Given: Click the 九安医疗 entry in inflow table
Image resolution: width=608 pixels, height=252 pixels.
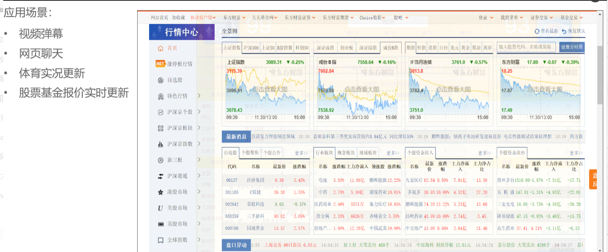Looking at the screenshot, I should click(414, 180).
